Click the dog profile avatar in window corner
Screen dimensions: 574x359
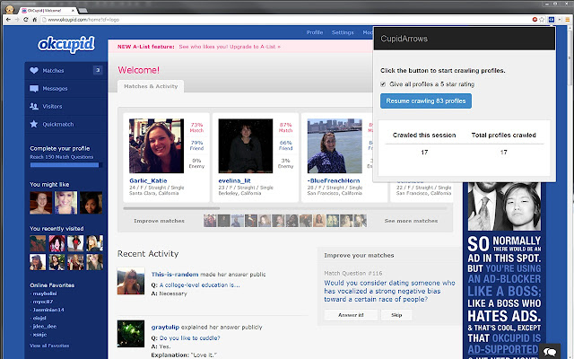[x=9, y=8]
